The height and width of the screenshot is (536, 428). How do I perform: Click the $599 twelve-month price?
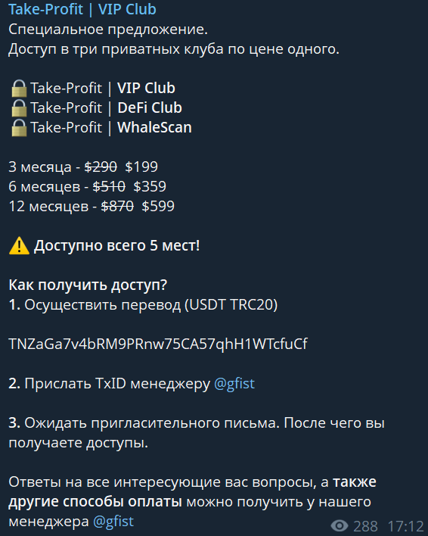coord(158,206)
